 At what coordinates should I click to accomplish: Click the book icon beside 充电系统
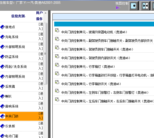[x=3, y=37]
